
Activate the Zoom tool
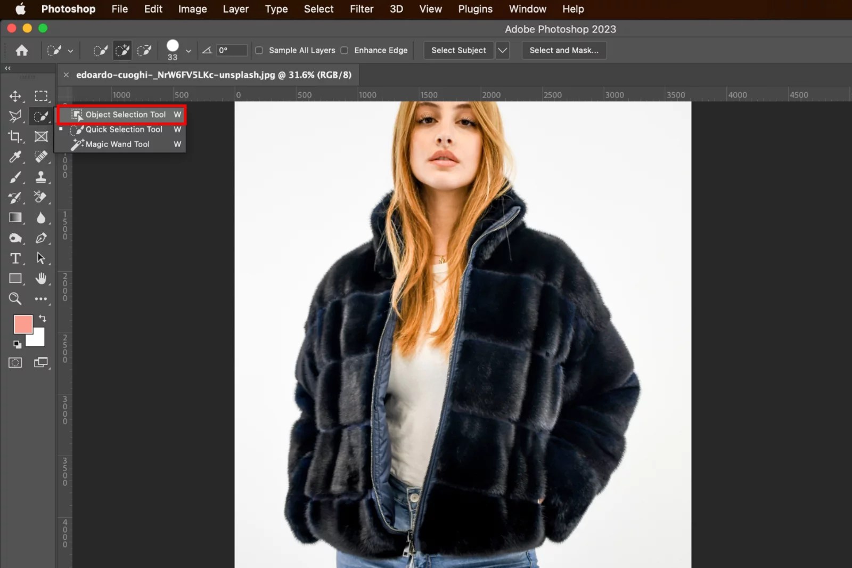[15, 299]
